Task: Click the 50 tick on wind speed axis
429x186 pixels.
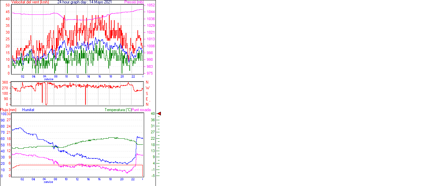Action: 7,5
